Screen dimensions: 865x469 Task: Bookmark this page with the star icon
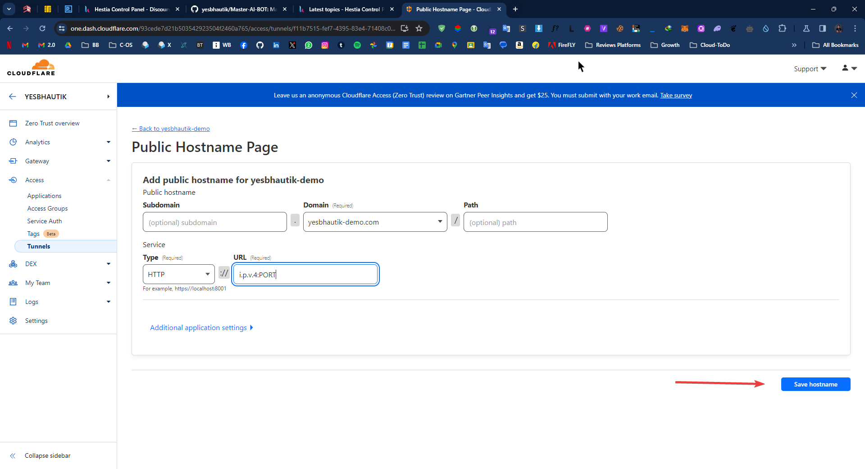pos(419,28)
